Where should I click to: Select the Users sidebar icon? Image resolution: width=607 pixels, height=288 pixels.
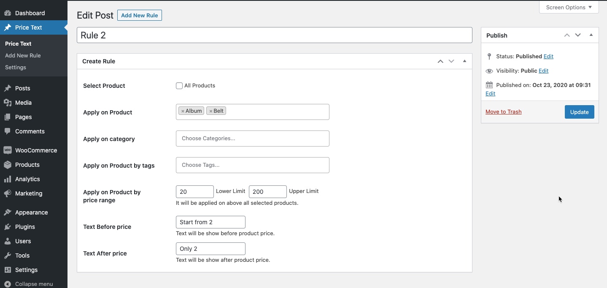click(8, 241)
